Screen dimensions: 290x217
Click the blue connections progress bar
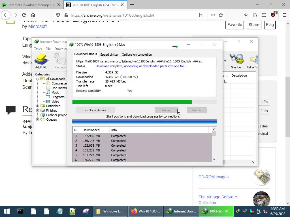pyautogui.click(x=145, y=121)
